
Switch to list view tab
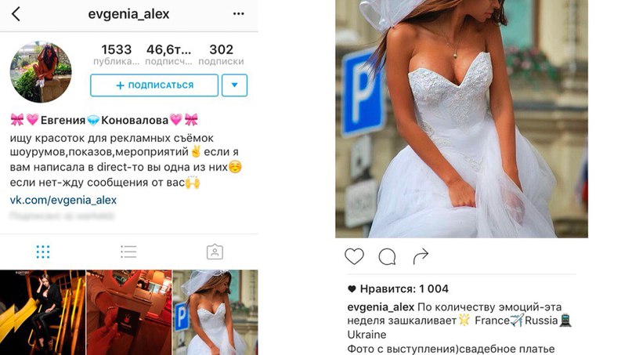128,252
